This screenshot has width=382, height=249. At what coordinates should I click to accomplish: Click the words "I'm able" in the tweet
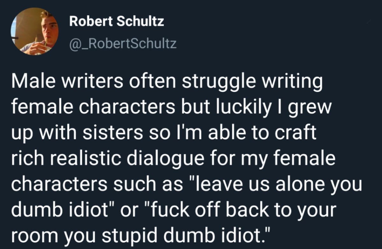209,134
